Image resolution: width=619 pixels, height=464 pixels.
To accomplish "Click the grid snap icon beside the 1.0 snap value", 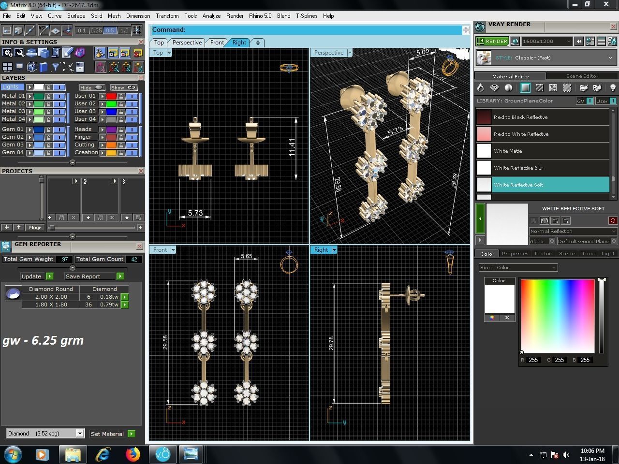I will 137,30.
